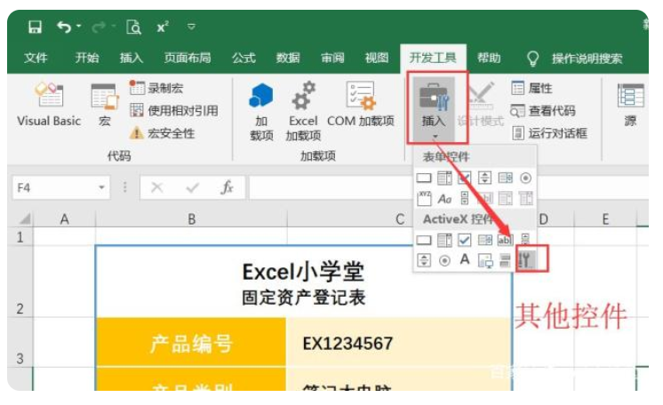The height and width of the screenshot is (405, 663).
Task: Click the Redo arrow icon
Action: (x=99, y=27)
